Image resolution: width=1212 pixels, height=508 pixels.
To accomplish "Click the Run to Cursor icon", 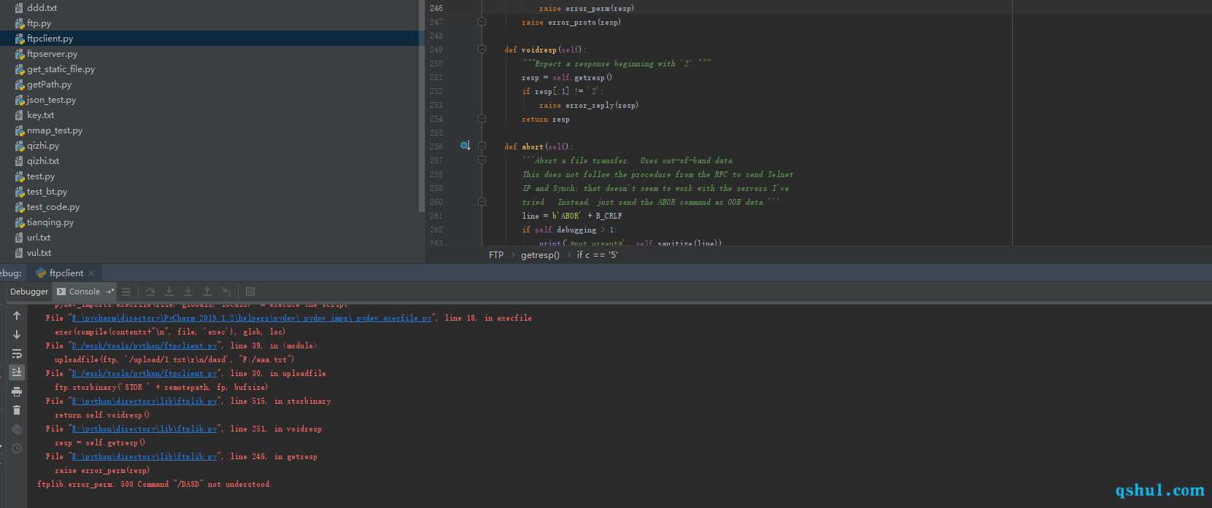I will tap(226, 292).
